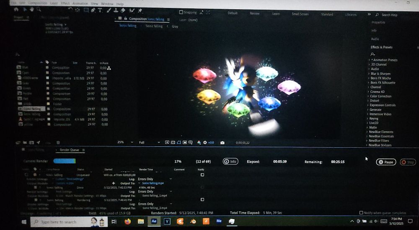Select the Hand tool

pos(32,9)
